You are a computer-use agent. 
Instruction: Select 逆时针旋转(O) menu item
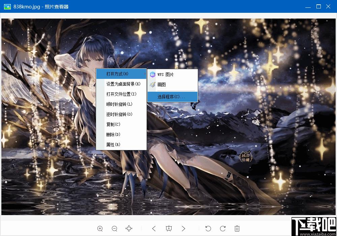121,114
